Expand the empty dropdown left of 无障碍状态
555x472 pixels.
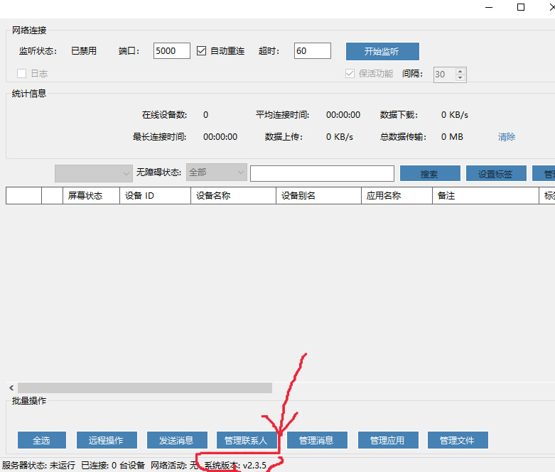[x=93, y=172]
